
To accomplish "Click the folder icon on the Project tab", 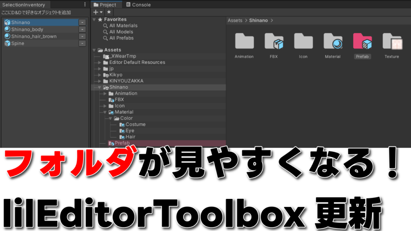I will tap(96, 4).
